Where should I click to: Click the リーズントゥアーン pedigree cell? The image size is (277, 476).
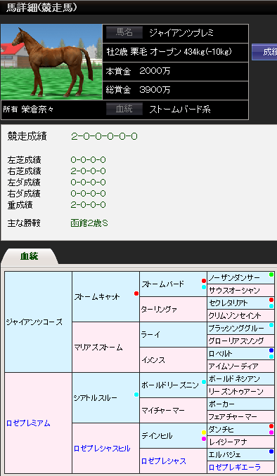tap(241, 392)
